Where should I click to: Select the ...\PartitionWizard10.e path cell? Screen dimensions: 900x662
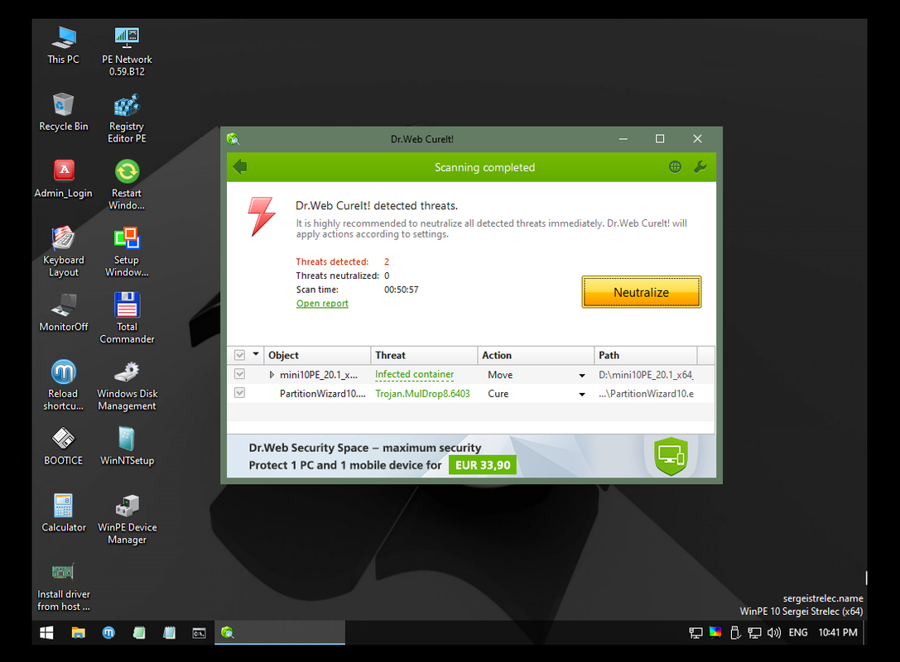[x=646, y=394]
